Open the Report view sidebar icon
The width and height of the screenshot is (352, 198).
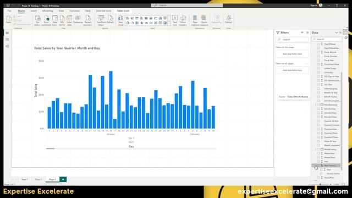[x=7, y=33]
